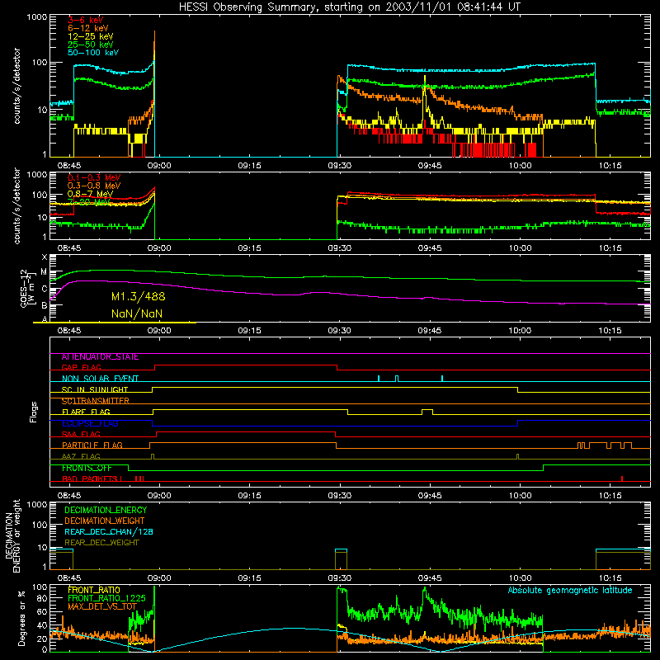Click the M1.3/488 flare class annotation

pos(138,296)
